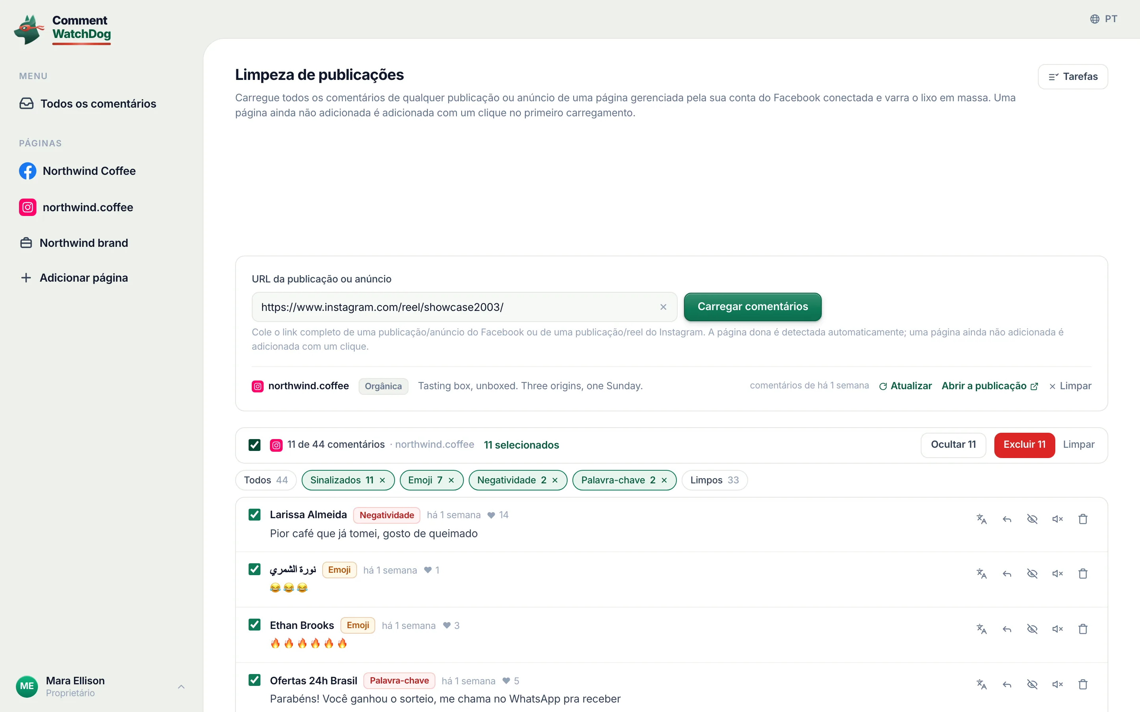
Task: Open the Tarefas panel
Action: pos(1073,77)
